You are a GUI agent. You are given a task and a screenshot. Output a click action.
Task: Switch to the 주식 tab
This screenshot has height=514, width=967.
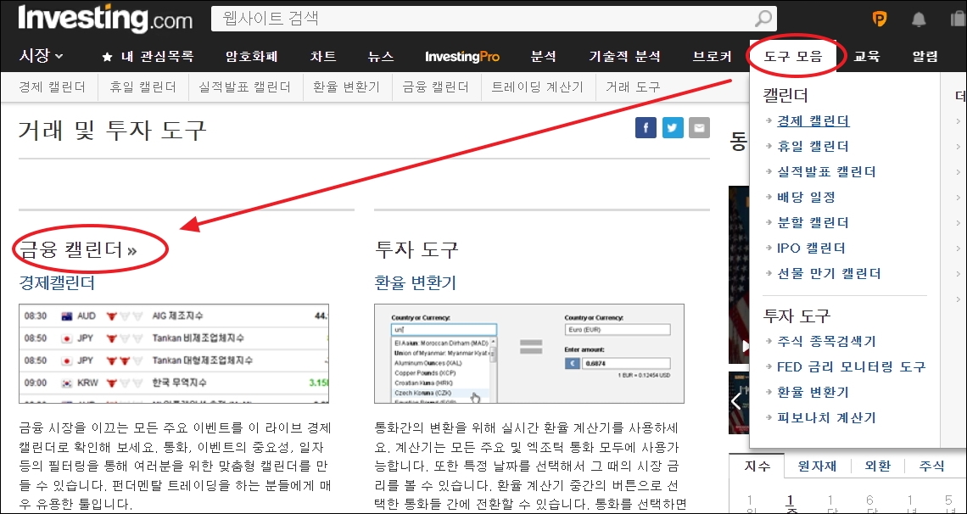click(931, 466)
